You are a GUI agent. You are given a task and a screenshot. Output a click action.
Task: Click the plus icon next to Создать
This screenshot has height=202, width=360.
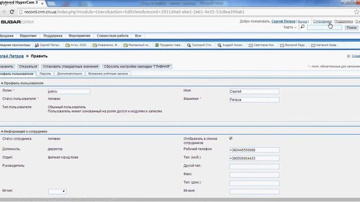(x=348, y=56)
